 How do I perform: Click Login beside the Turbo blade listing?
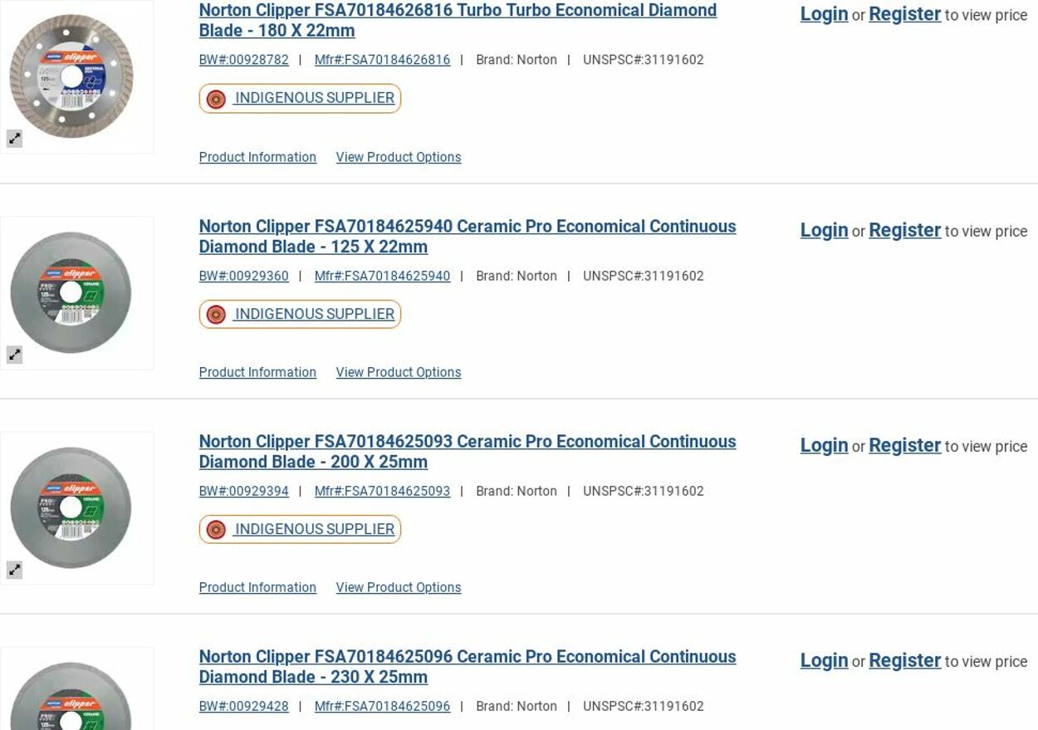(824, 14)
